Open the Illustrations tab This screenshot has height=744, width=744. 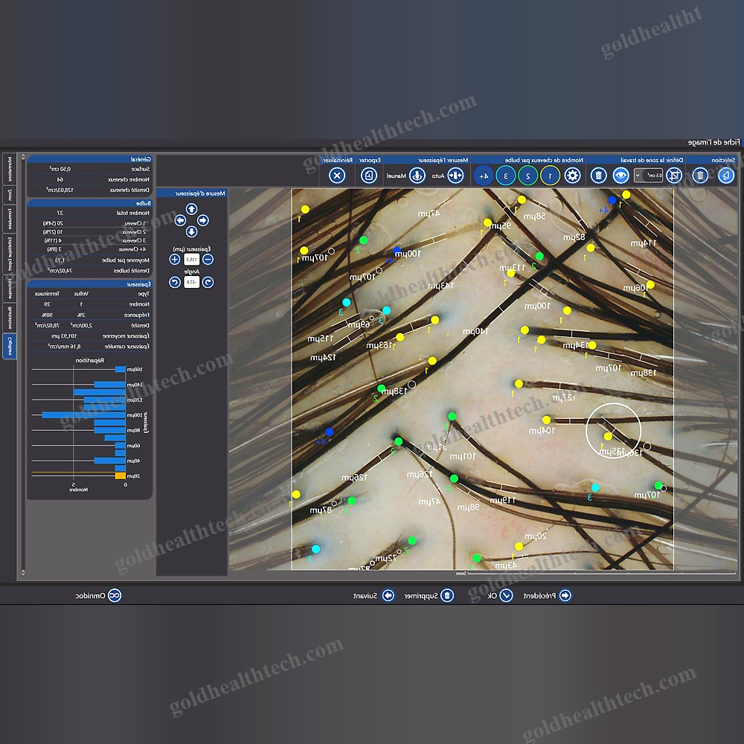tap(10, 318)
